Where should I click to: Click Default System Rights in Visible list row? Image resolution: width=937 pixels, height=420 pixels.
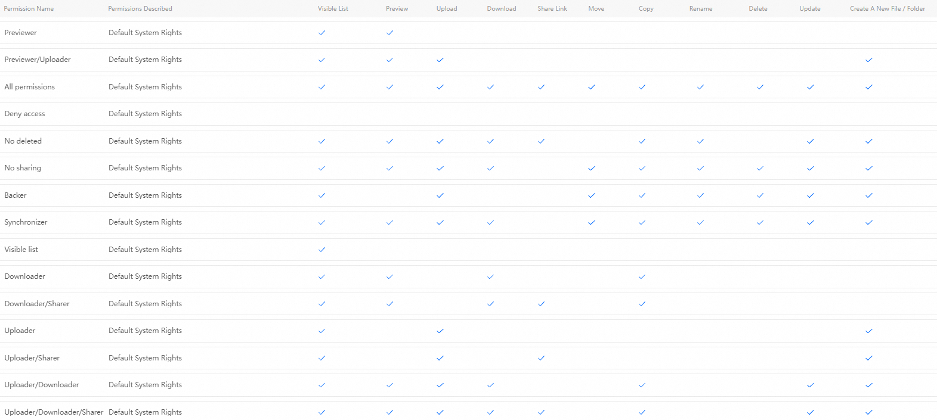[145, 250]
